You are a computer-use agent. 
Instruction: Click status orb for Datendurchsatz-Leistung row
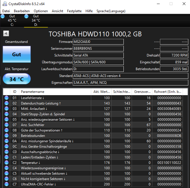[7, 103]
